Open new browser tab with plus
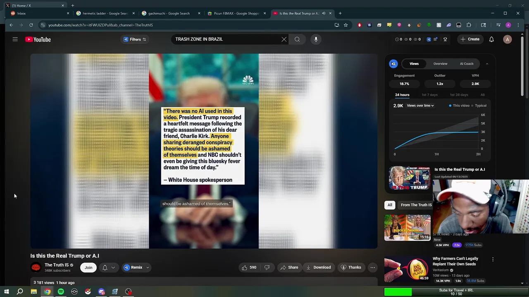 (x=340, y=13)
